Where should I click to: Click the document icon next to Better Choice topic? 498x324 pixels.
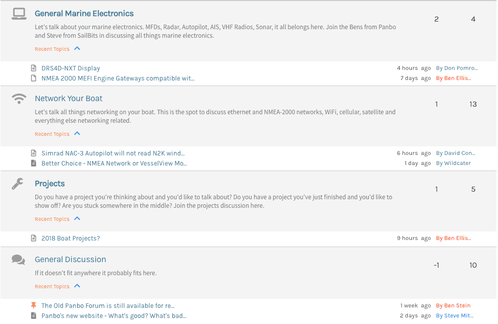(34, 163)
